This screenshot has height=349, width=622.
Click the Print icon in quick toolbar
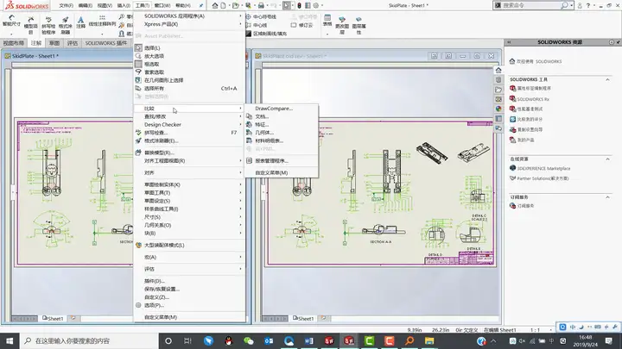tap(261, 5)
